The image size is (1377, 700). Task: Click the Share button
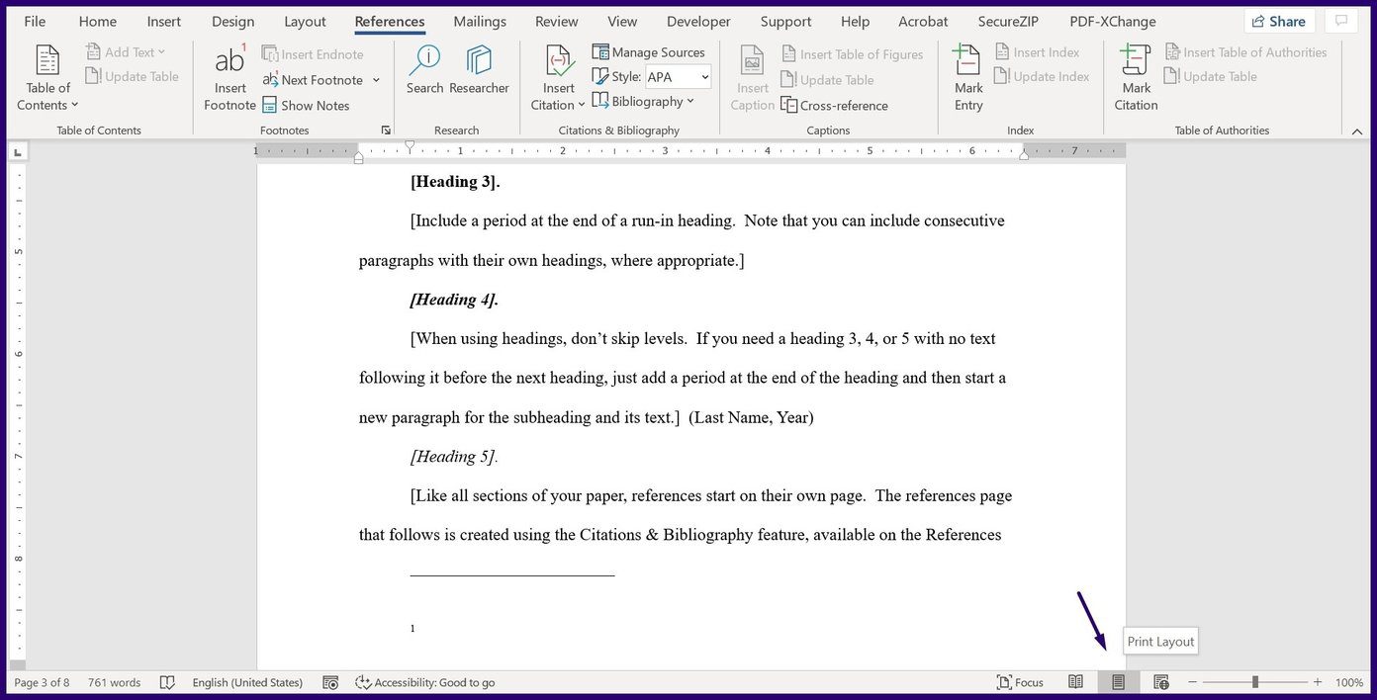coord(1278,21)
